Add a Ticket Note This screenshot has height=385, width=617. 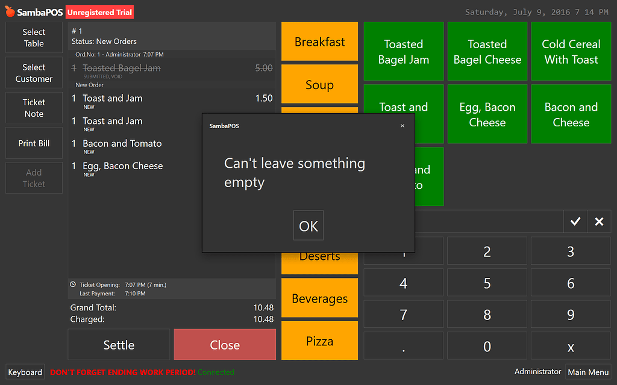(33, 107)
